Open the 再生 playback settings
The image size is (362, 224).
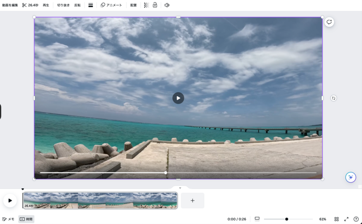coord(46,5)
